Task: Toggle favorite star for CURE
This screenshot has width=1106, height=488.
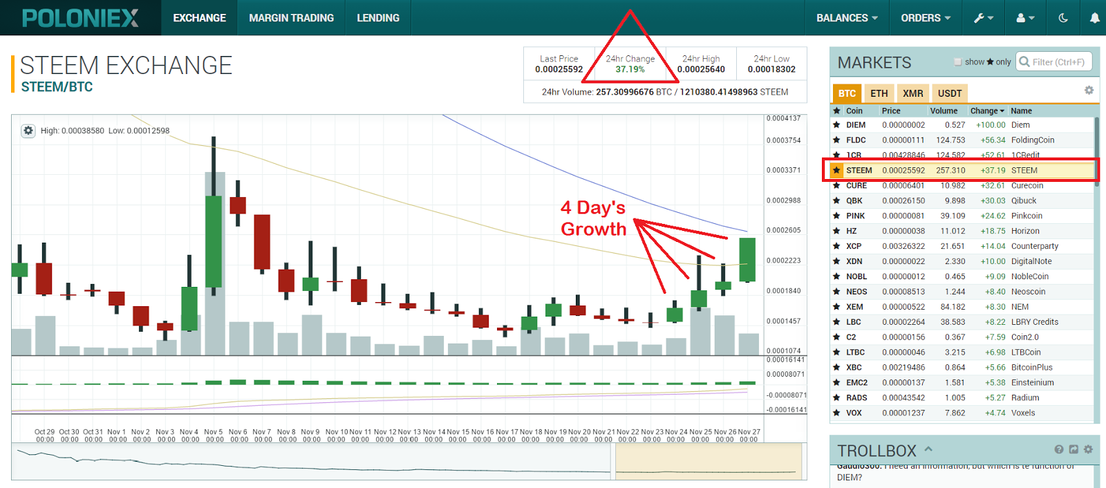Action: [836, 186]
